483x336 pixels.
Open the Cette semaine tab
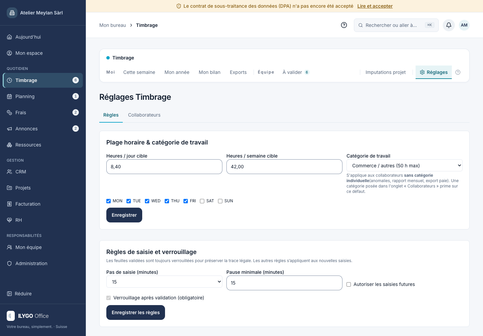pos(139,72)
